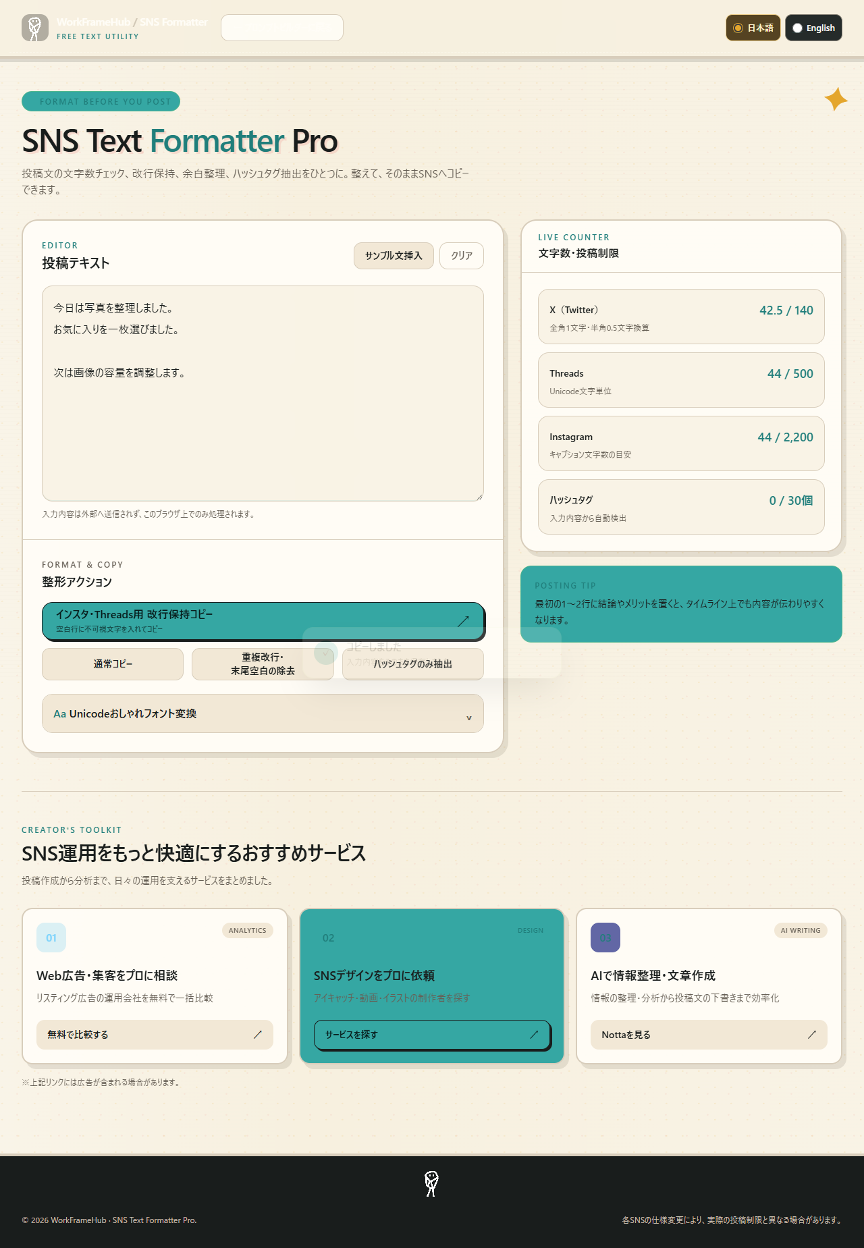The height and width of the screenshot is (1248, 864).
Task: Click the POSTING TIP teal banner
Action: pos(681,604)
